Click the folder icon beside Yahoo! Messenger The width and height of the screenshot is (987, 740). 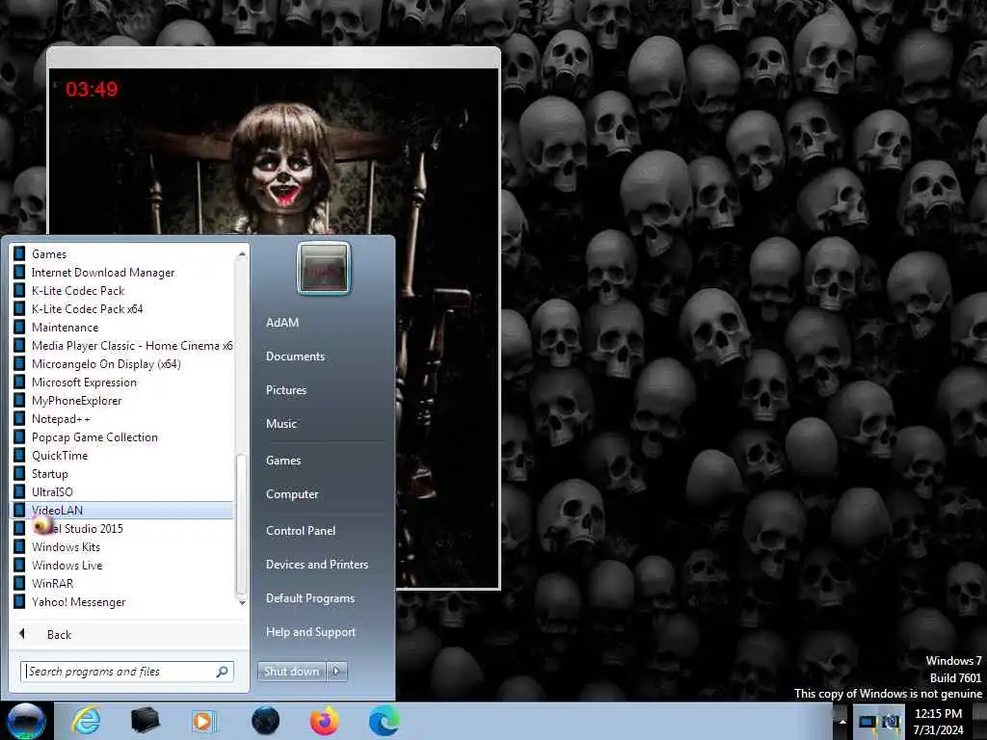(x=19, y=601)
